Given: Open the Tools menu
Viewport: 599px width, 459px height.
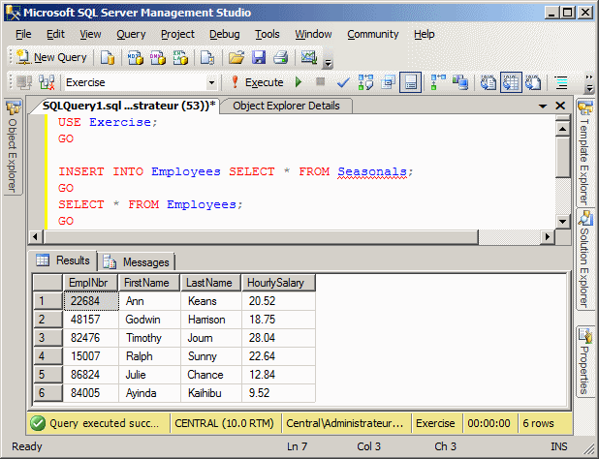Looking at the screenshot, I should pos(267,34).
